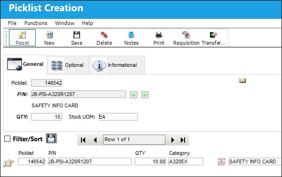Open the Functions menu
Image resolution: width=282 pixels, height=177 pixels.
pos(36,23)
